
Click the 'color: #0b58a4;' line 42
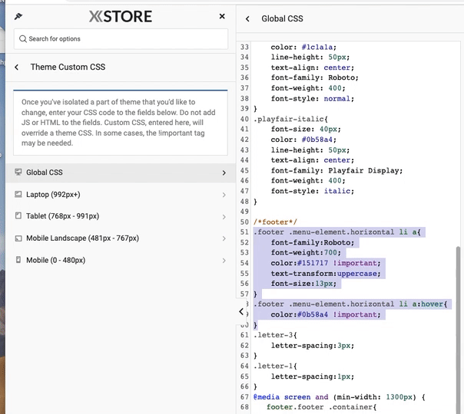[x=303, y=140]
